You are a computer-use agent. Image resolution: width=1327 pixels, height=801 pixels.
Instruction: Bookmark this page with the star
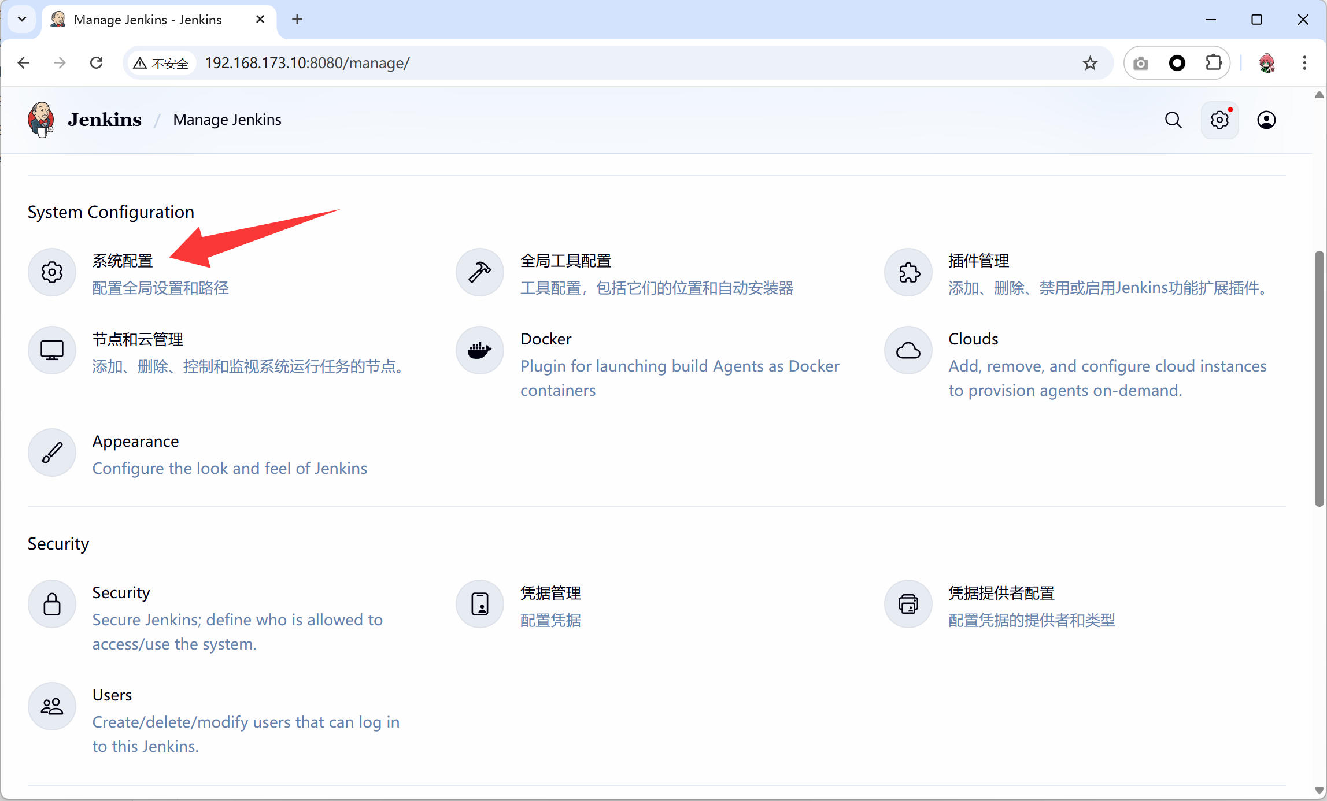1090,63
